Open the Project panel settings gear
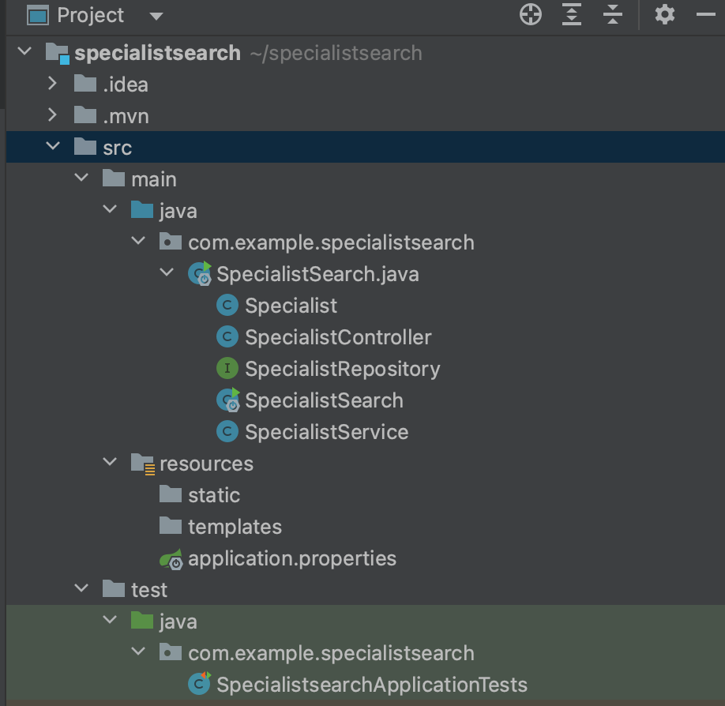The width and height of the screenshot is (725, 706). pos(664,15)
